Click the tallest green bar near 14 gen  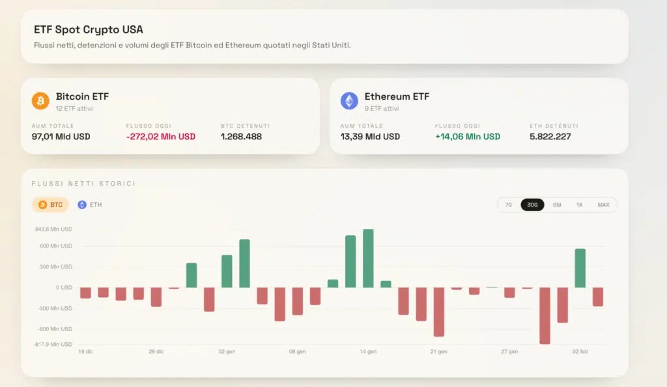click(x=368, y=258)
